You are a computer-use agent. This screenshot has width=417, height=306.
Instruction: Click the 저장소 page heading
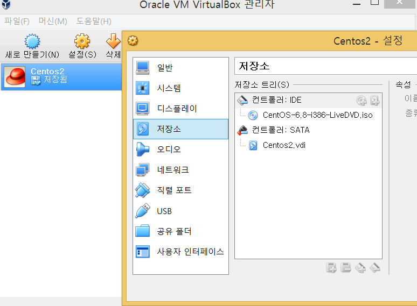[x=254, y=66]
